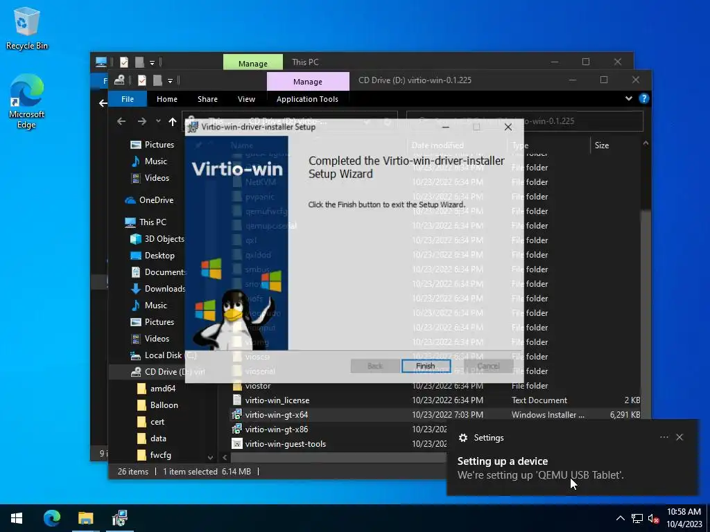Open File Explorer Help icon
Viewport: 710px width, 532px height.
click(643, 98)
